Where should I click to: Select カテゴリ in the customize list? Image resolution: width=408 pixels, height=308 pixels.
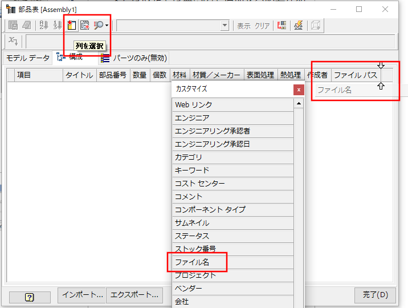click(x=233, y=157)
